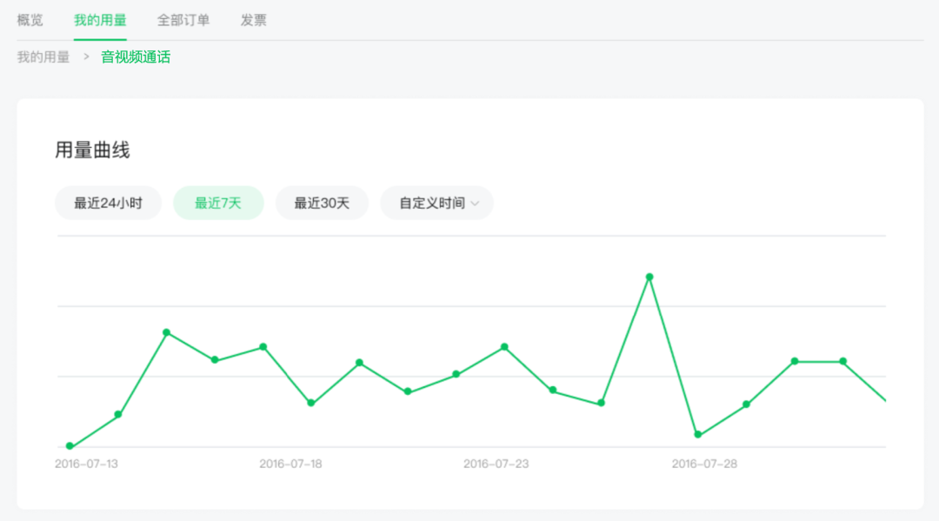Select 音视频通话 breadcrumb link
Viewport: 939px width, 521px height.
click(135, 57)
